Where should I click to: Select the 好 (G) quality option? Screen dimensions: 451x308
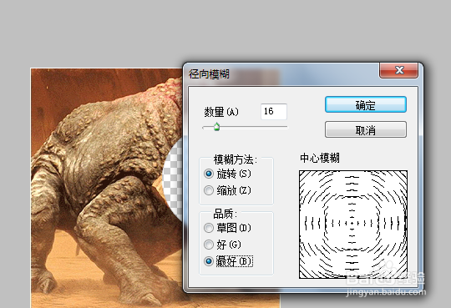coord(209,245)
